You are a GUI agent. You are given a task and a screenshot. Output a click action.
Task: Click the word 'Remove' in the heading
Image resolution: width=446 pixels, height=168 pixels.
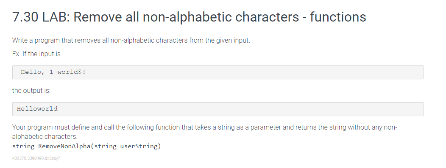click(97, 17)
